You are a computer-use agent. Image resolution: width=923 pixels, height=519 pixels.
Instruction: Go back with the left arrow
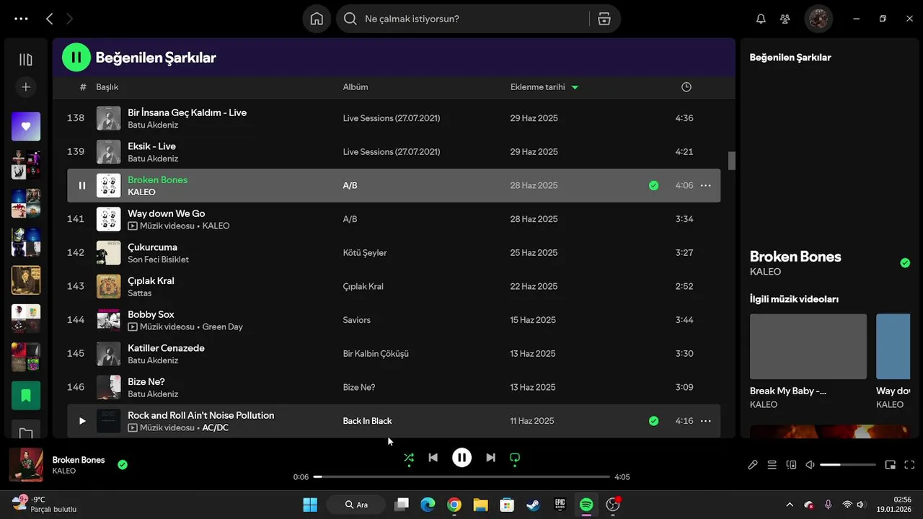[50, 19]
